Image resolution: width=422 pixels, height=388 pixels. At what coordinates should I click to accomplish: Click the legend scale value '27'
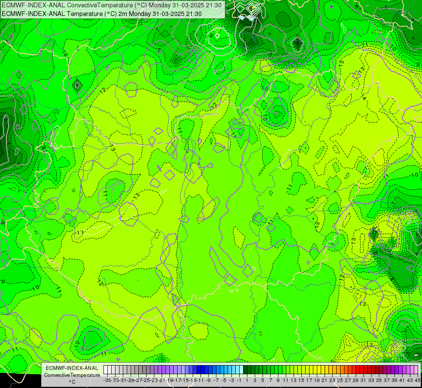tap(348, 381)
